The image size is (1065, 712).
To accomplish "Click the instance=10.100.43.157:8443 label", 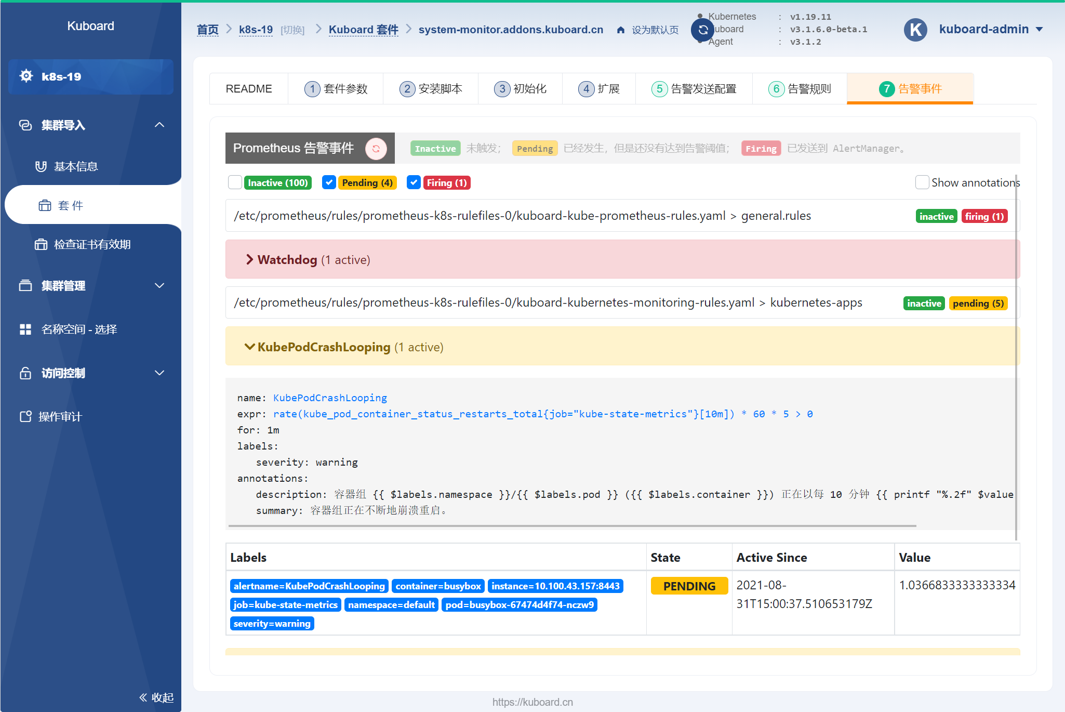I will click(555, 586).
